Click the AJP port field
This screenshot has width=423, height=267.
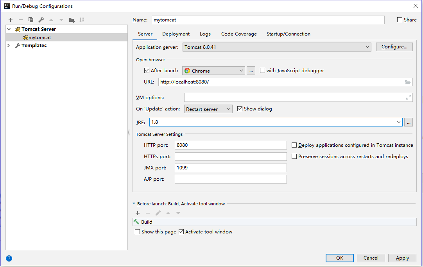click(x=231, y=179)
